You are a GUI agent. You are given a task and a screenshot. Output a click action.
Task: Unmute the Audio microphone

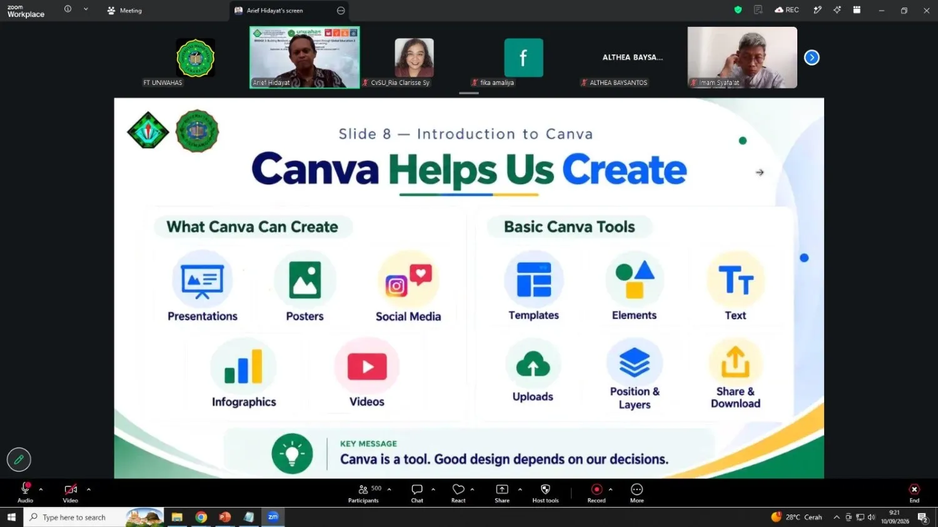pyautogui.click(x=26, y=493)
